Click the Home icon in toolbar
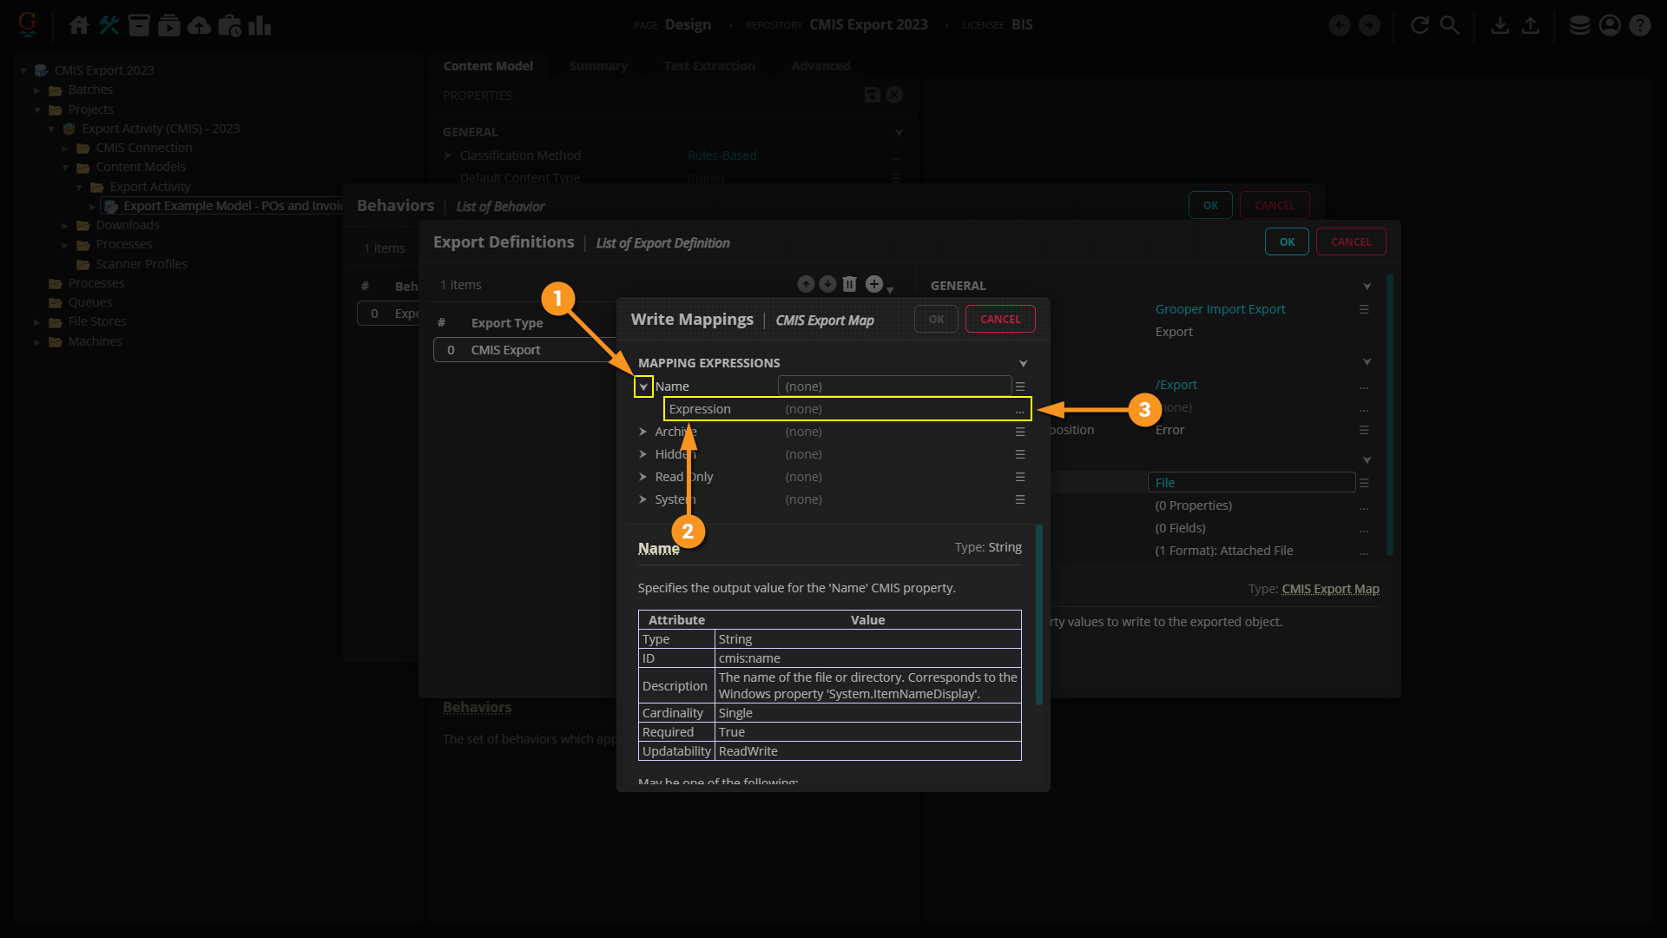Image resolution: width=1667 pixels, height=938 pixels. pos(78,25)
